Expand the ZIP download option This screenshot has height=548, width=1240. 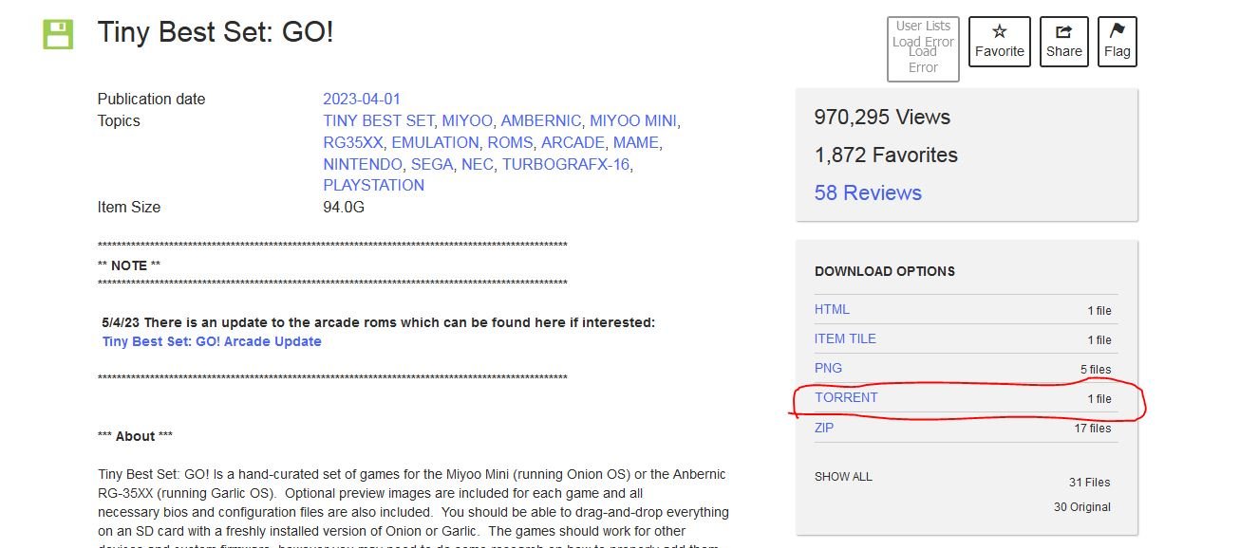pos(824,428)
